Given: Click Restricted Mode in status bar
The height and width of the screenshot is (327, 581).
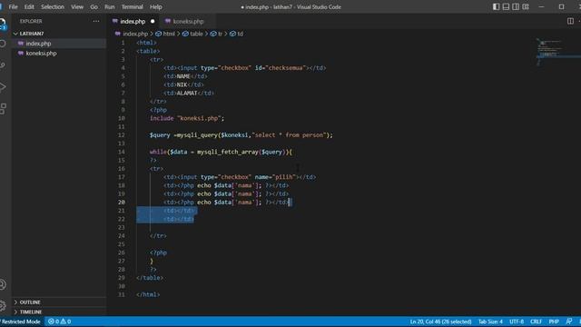Looking at the screenshot, I should point(21,322).
